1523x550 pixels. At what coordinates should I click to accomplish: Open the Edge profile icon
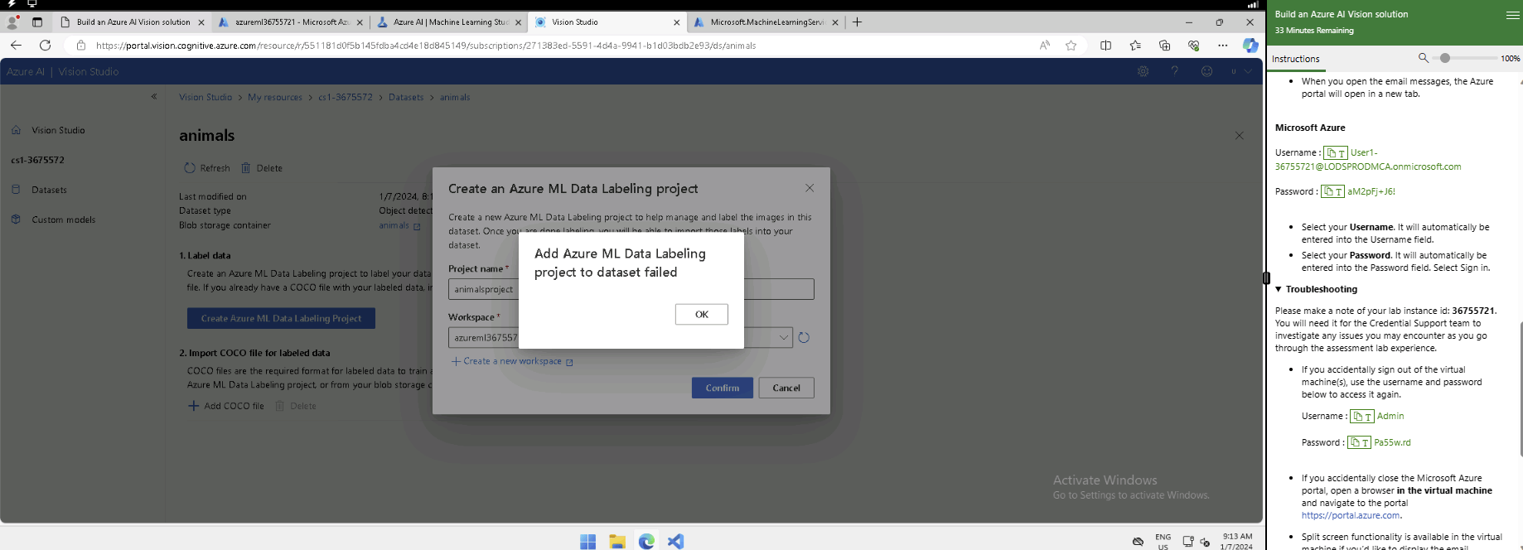click(x=12, y=22)
